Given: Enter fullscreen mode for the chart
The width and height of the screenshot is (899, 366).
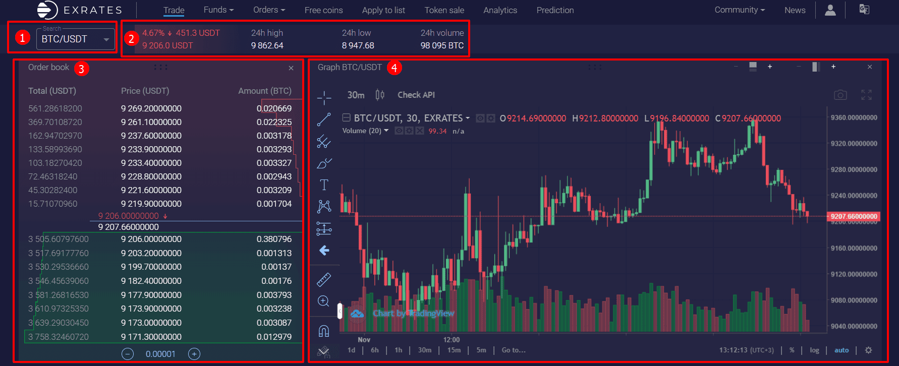Looking at the screenshot, I should 867,95.
